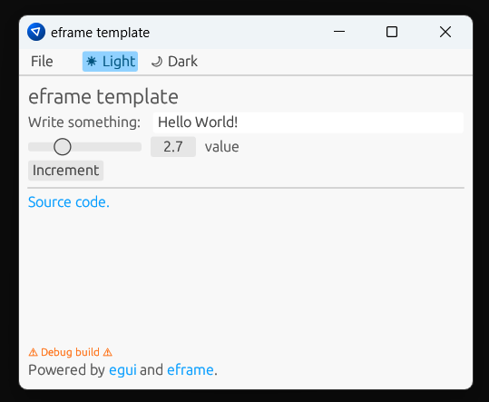Switch theme to Dark mode
Screen dimensions: 489x402
(174, 62)
